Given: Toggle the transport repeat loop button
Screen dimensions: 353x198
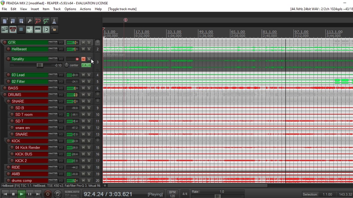Looking at the screenshot, I should pyautogui.click(x=58, y=194).
